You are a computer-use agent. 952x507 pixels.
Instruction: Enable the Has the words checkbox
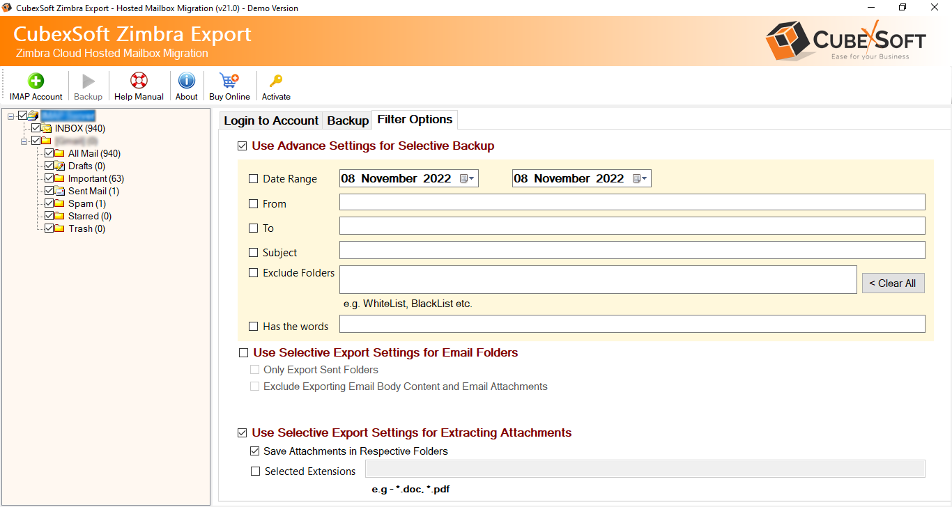tap(254, 326)
